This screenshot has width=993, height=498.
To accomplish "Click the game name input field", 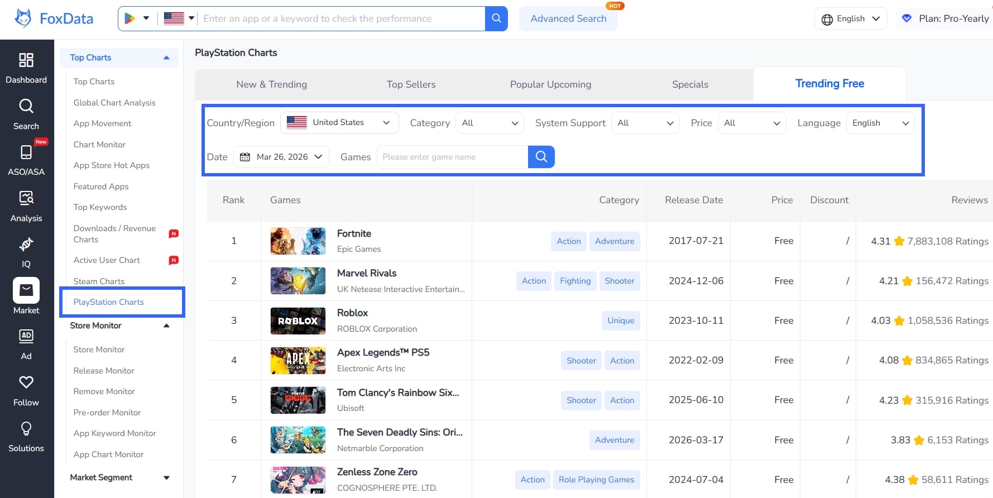I will coord(452,157).
